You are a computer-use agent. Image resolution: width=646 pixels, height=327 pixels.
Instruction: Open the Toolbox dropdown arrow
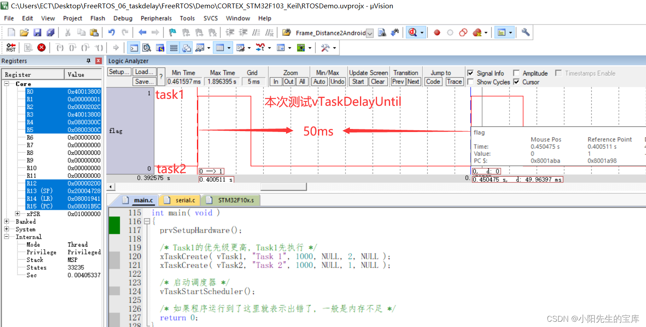[334, 48]
